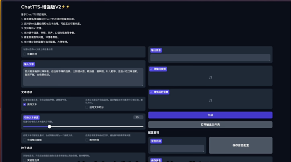The image size is (291, 162).
Task: Enable 启用文本切分 checkbox
Action: pyautogui.click(x=87, y=107)
